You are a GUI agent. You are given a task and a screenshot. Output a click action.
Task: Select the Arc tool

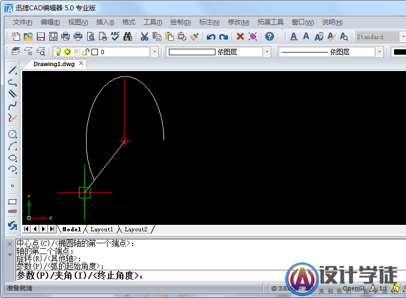click(x=12, y=146)
